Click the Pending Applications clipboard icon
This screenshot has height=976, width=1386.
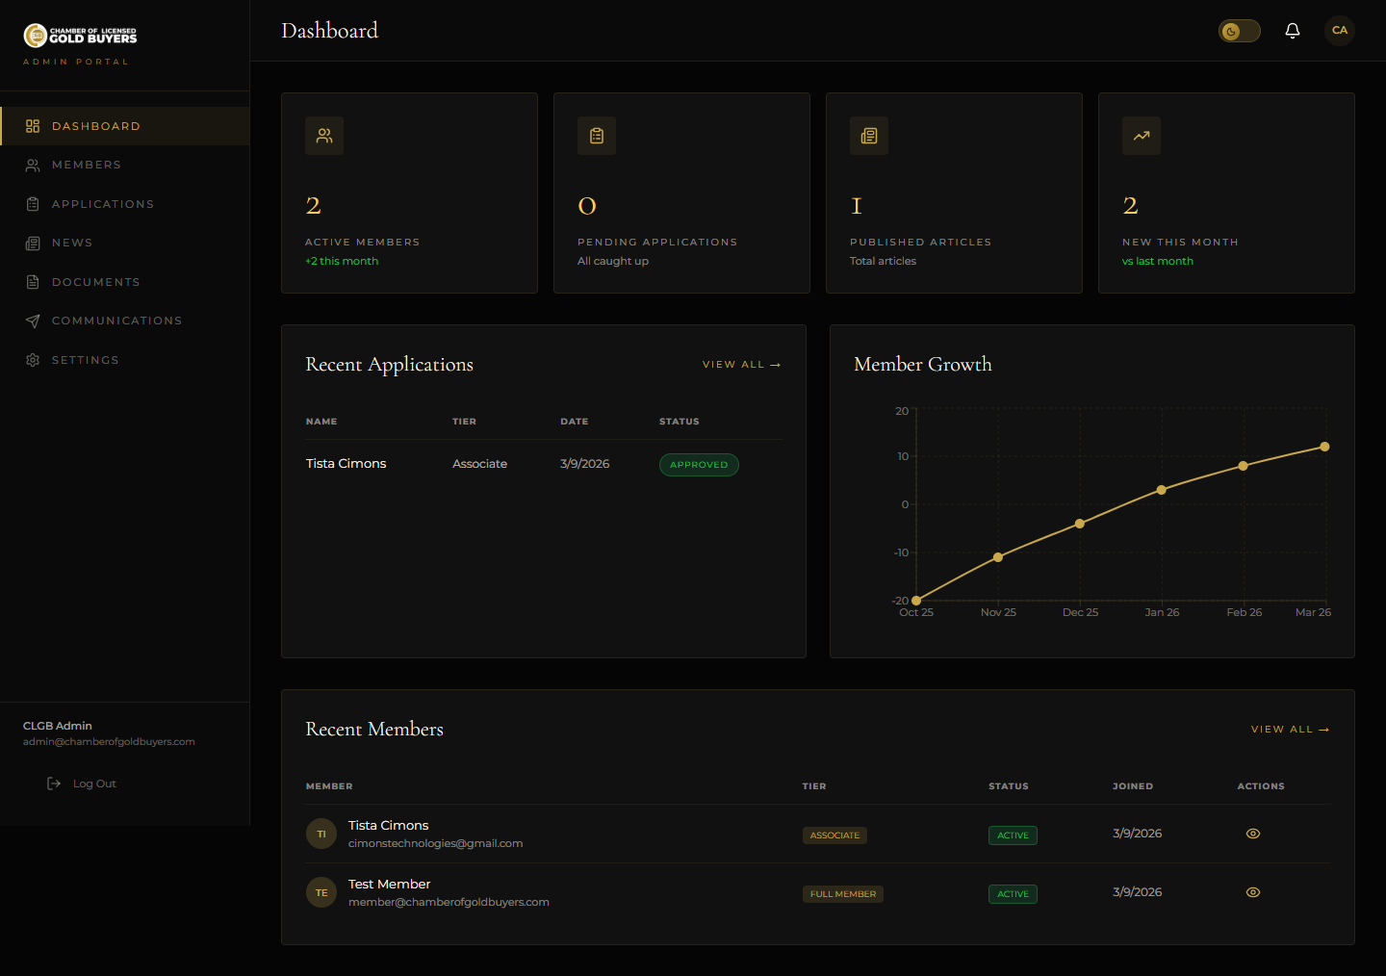click(x=597, y=136)
